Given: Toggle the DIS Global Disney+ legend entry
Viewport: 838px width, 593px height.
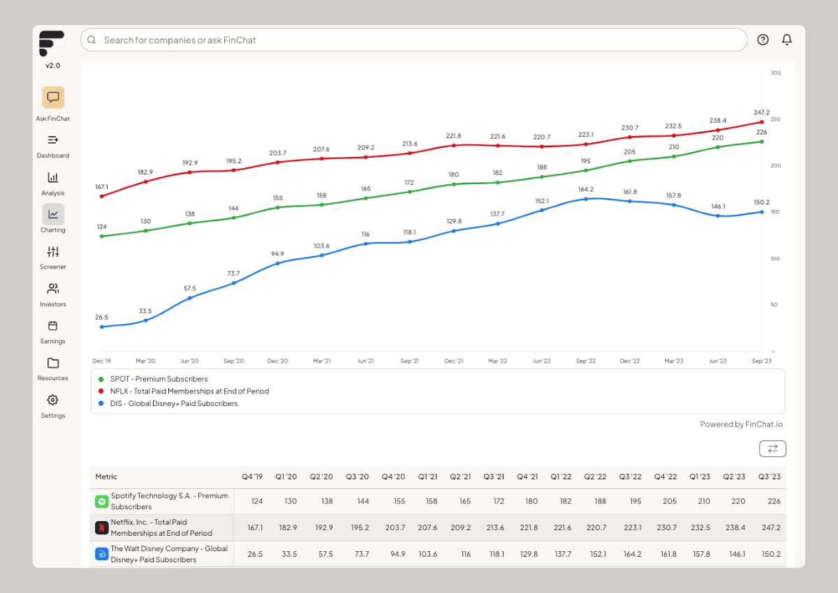Looking at the screenshot, I should pos(168,403).
